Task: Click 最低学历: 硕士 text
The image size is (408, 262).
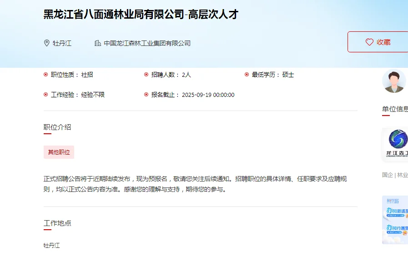Action: click(x=273, y=75)
